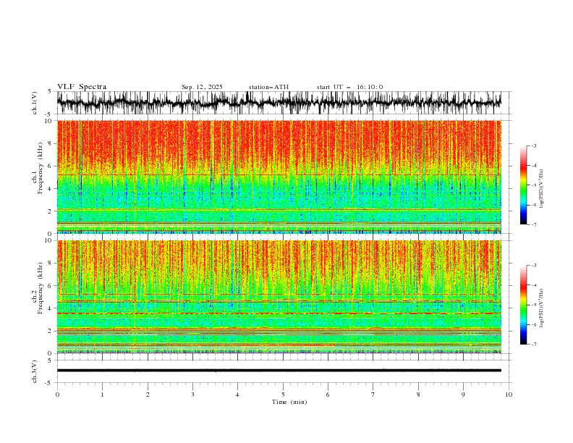Image resolution: width=573 pixels, height=443 pixels.
Task: Click the ch.1 color scale bar
Action: (x=523, y=185)
